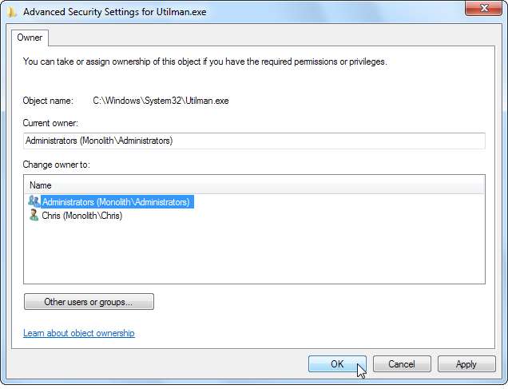Confirm changes with the OK button

337,364
